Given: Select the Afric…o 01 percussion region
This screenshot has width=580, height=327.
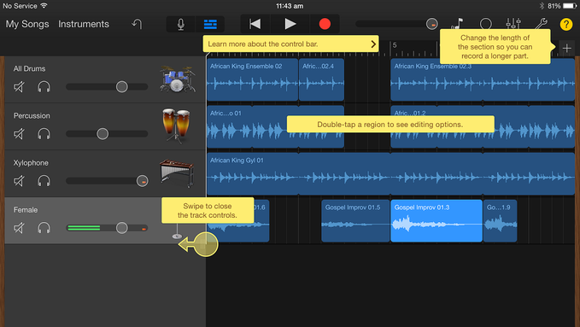Looking at the screenshot, I should pyautogui.click(x=276, y=126).
